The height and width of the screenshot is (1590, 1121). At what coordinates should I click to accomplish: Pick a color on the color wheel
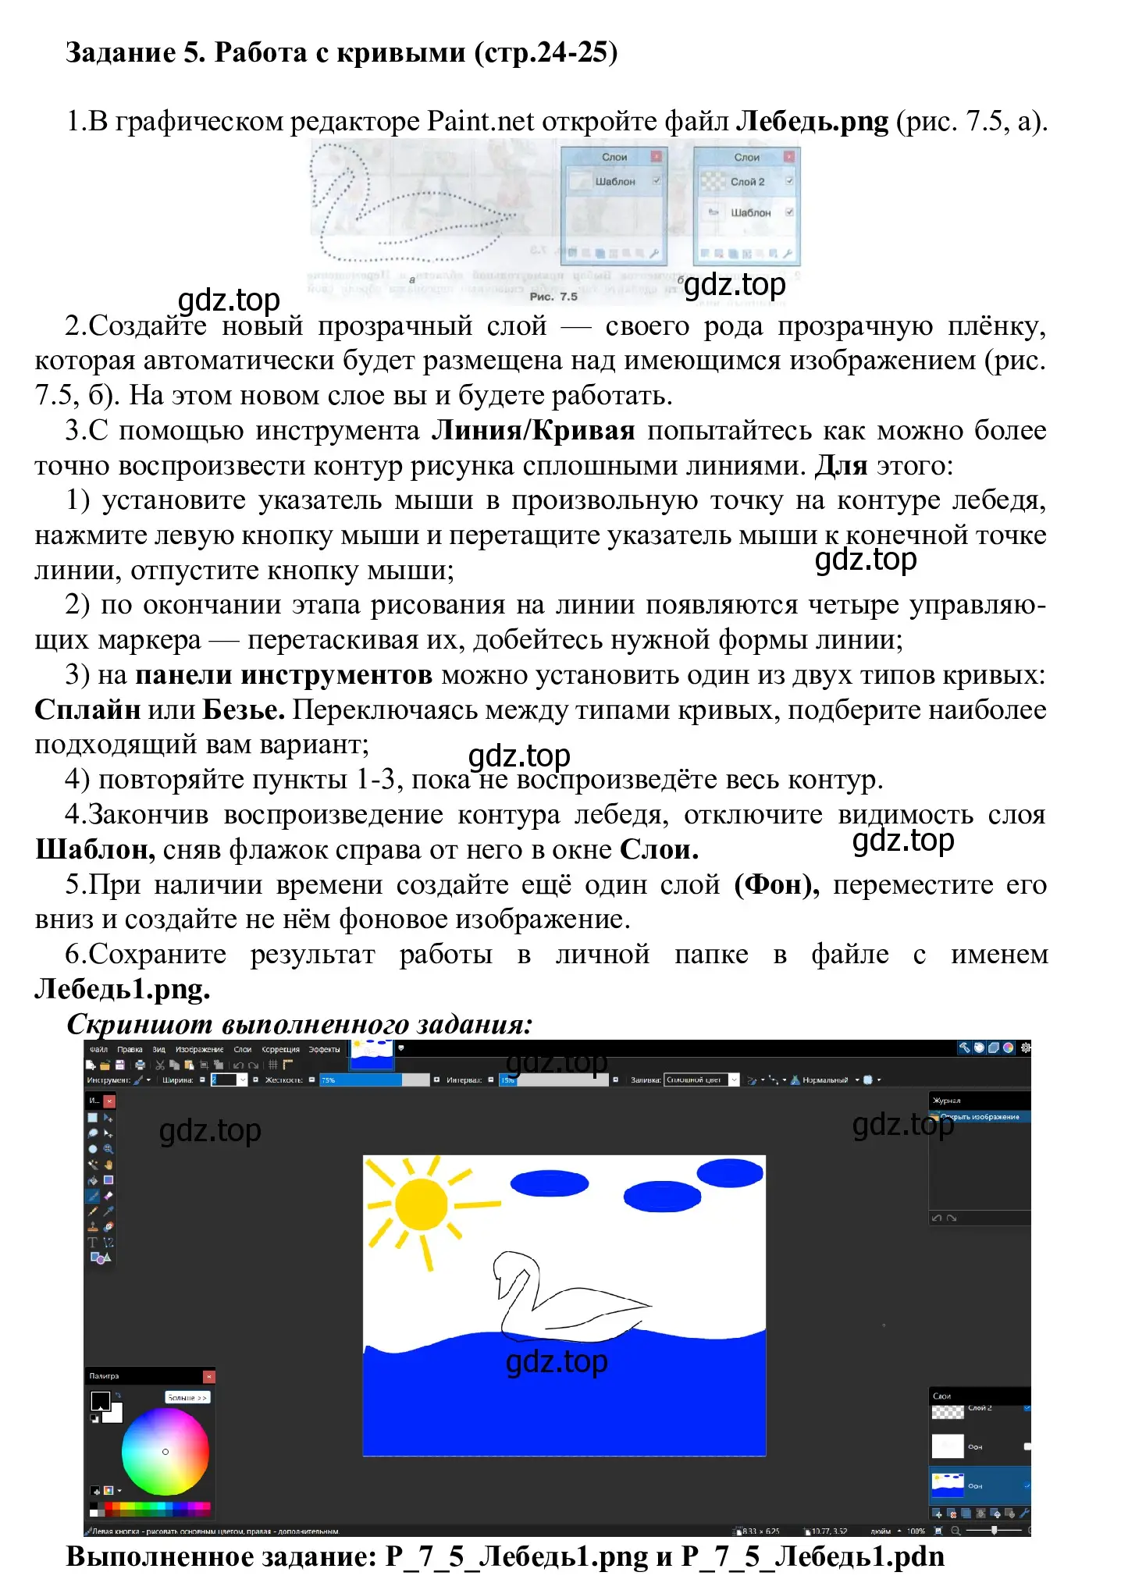(165, 1452)
